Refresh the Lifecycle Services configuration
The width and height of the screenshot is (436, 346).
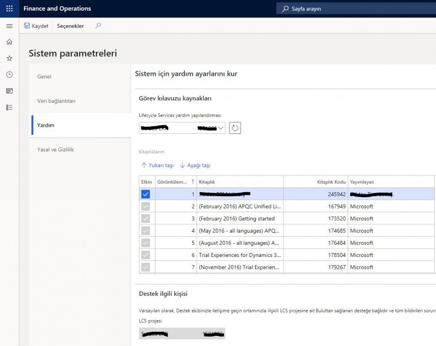pos(235,128)
